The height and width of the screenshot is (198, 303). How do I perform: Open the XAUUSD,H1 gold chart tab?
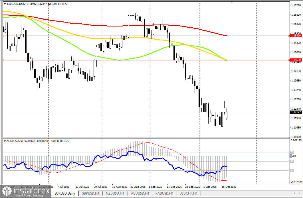click(164, 193)
